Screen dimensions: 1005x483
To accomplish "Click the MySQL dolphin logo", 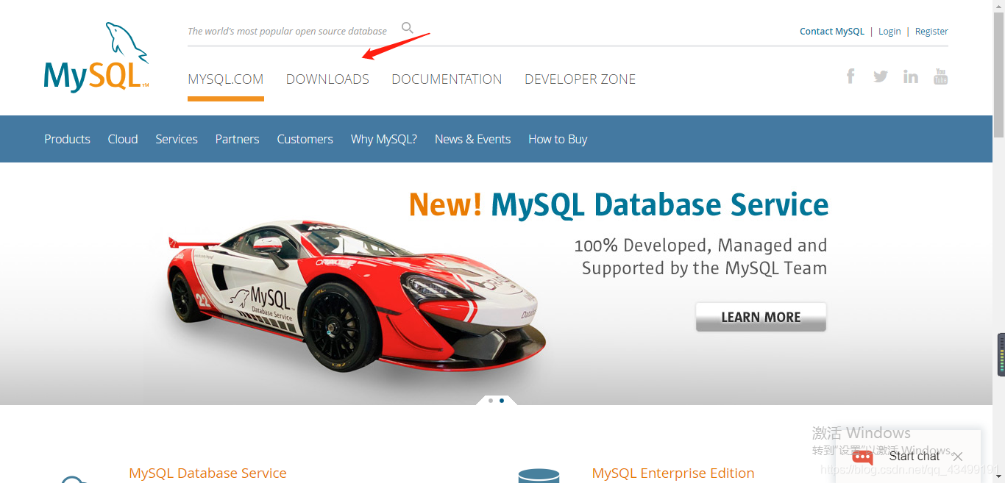I will [96, 57].
